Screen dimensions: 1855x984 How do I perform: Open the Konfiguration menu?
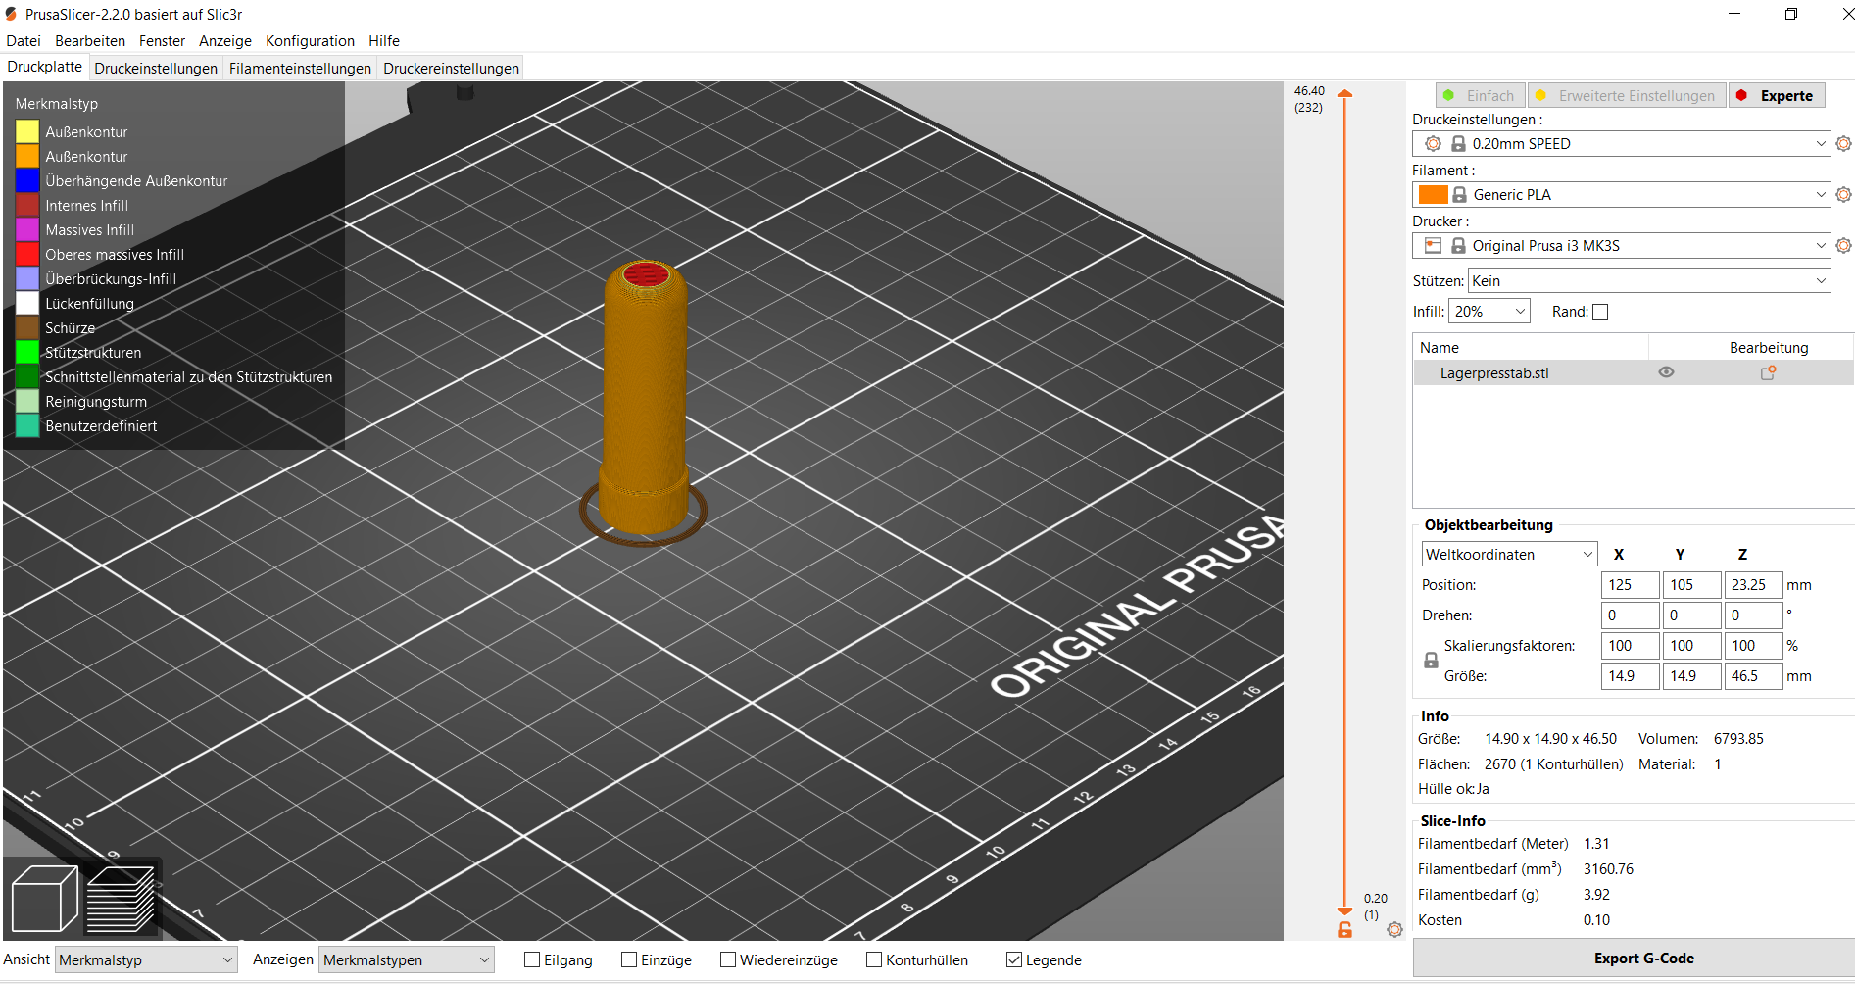(x=310, y=41)
